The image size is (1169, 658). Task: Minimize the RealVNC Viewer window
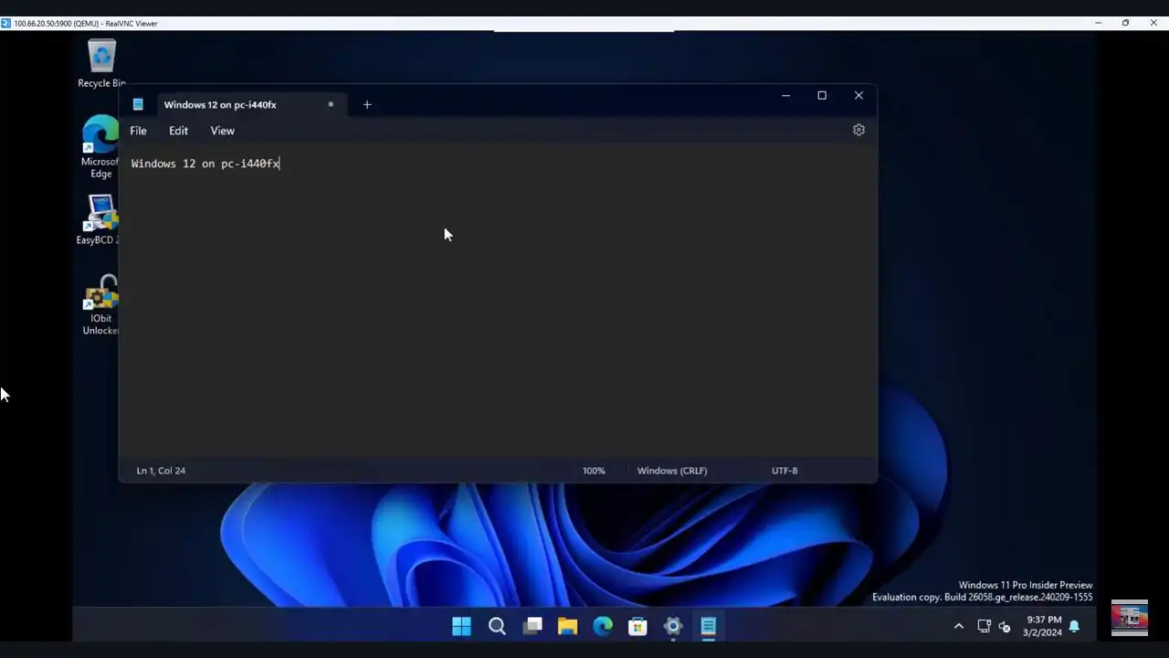[1098, 23]
